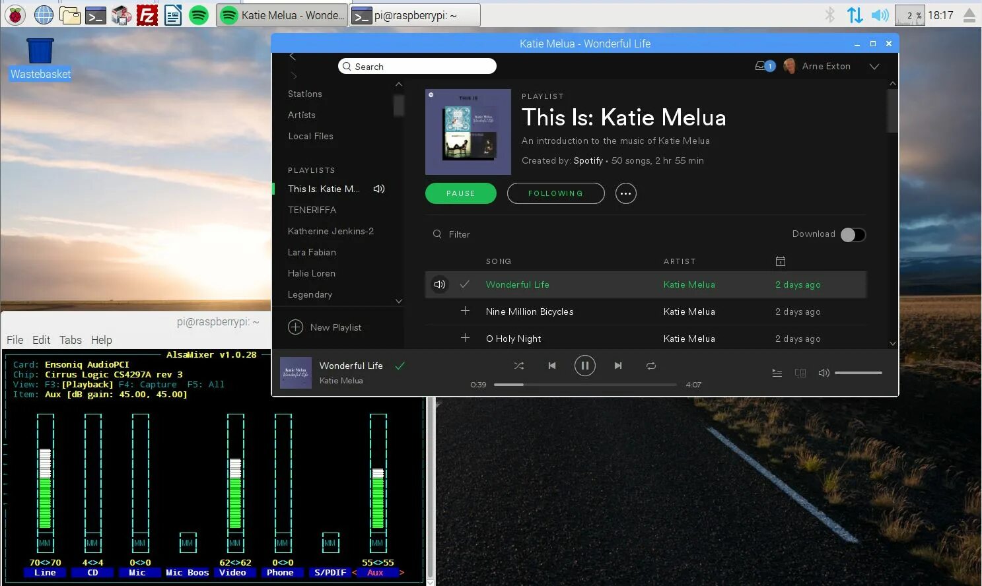This screenshot has height=586, width=982.
Task: Open the Lara Fabian playlist
Action: click(312, 252)
